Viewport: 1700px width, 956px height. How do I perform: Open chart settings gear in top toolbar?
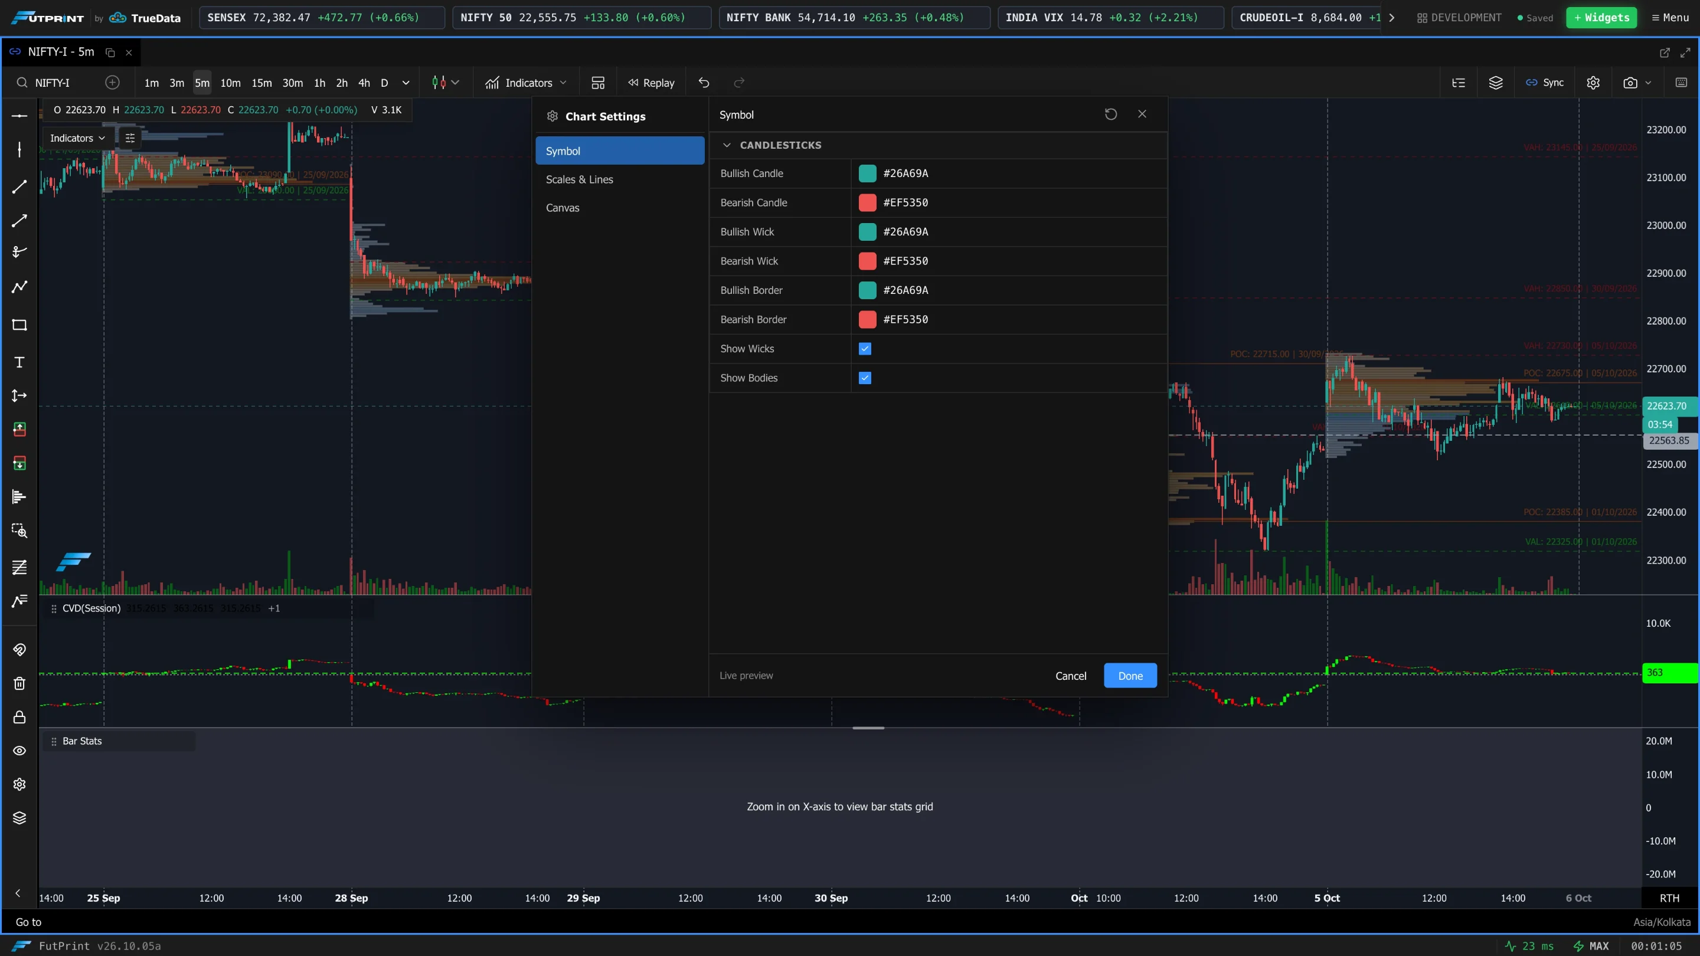click(x=1593, y=83)
